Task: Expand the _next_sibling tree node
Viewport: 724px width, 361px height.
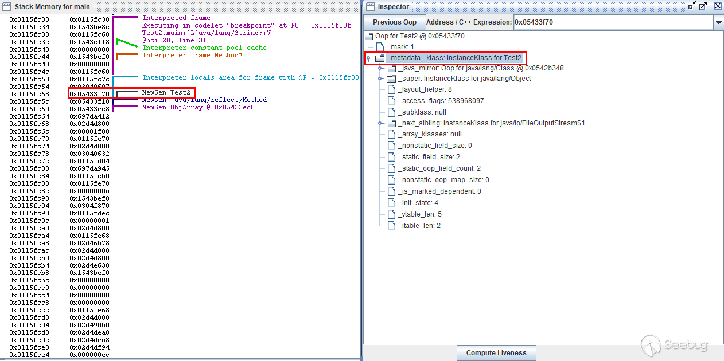Action: pos(380,123)
